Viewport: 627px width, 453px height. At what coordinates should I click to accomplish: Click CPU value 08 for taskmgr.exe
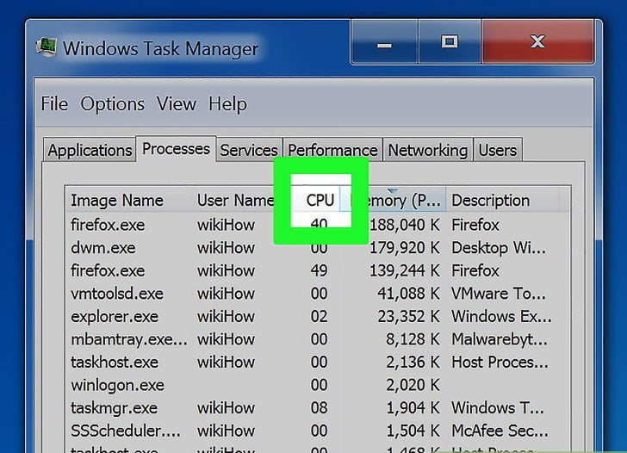[319, 408]
